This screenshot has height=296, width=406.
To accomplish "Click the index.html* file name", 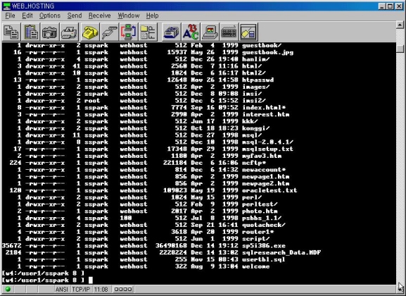I will [264, 108].
